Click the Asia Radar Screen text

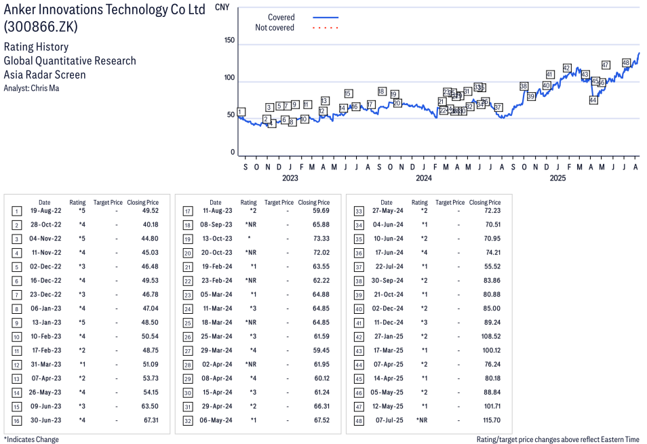tap(45, 75)
